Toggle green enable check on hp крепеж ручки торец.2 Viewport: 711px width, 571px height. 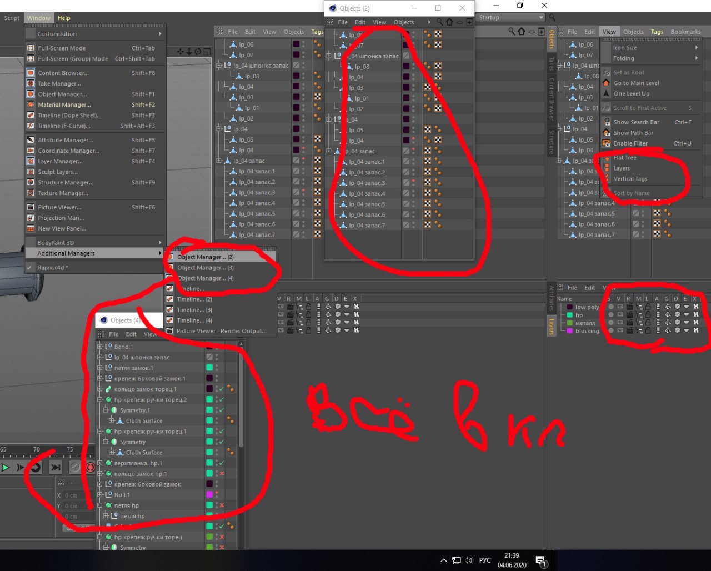[x=221, y=399]
